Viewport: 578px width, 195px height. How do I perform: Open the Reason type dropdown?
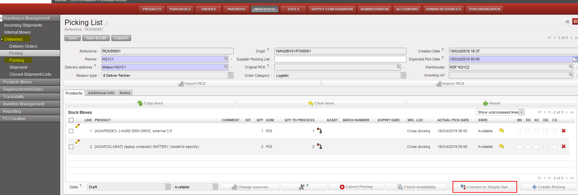[x=230, y=75]
